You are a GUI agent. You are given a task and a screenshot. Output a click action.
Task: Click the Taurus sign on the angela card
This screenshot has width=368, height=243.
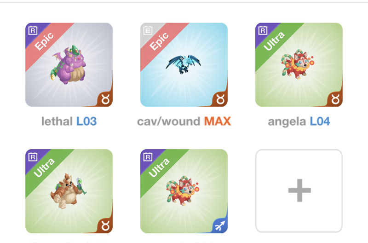[335, 99]
